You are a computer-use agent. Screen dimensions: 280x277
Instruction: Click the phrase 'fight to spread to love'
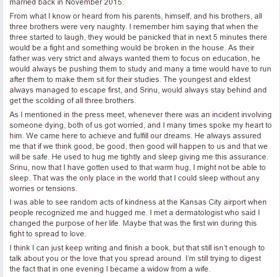(x=47, y=234)
